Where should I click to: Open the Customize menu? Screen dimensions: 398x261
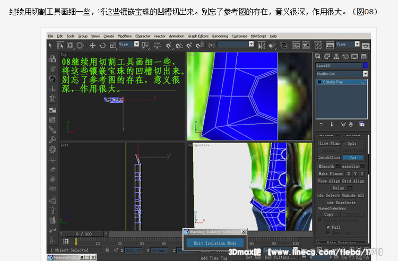pos(239,36)
